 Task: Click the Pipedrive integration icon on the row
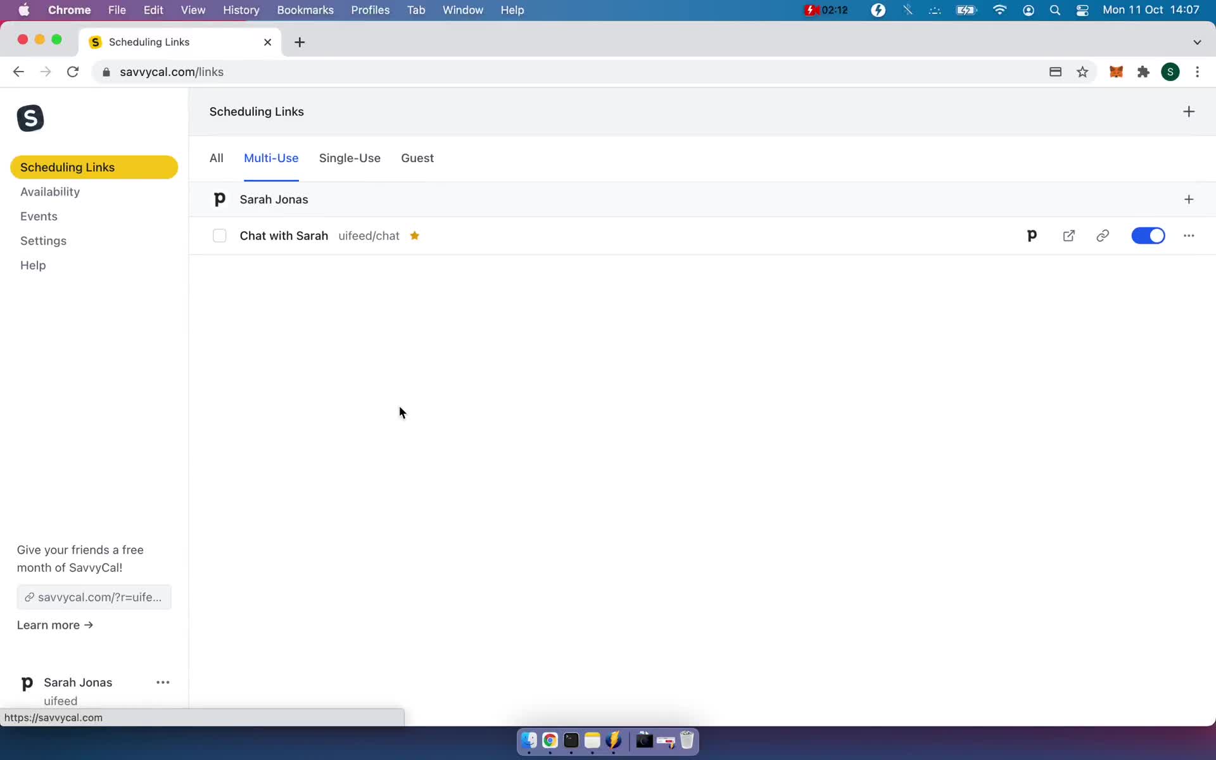(1032, 236)
